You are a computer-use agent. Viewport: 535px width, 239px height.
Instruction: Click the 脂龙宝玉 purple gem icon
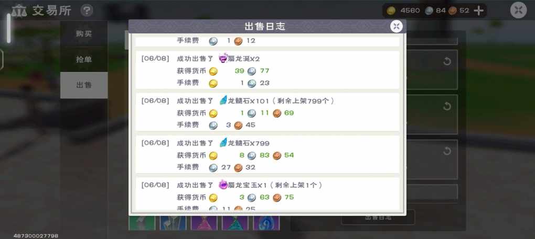click(x=223, y=185)
